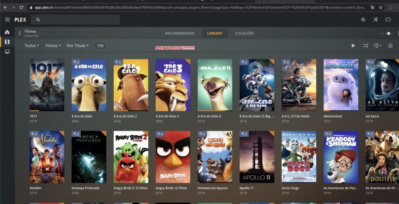
Task: Click the 'A Era do Gelo 2' title
Action: tap(125, 116)
